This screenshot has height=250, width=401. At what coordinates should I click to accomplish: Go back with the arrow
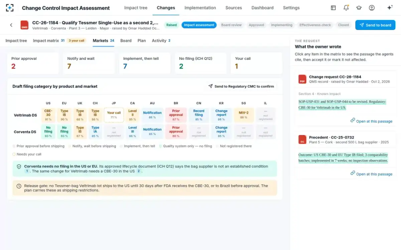point(11,25)
